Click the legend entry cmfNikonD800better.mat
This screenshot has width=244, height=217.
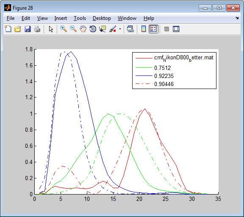183,58
